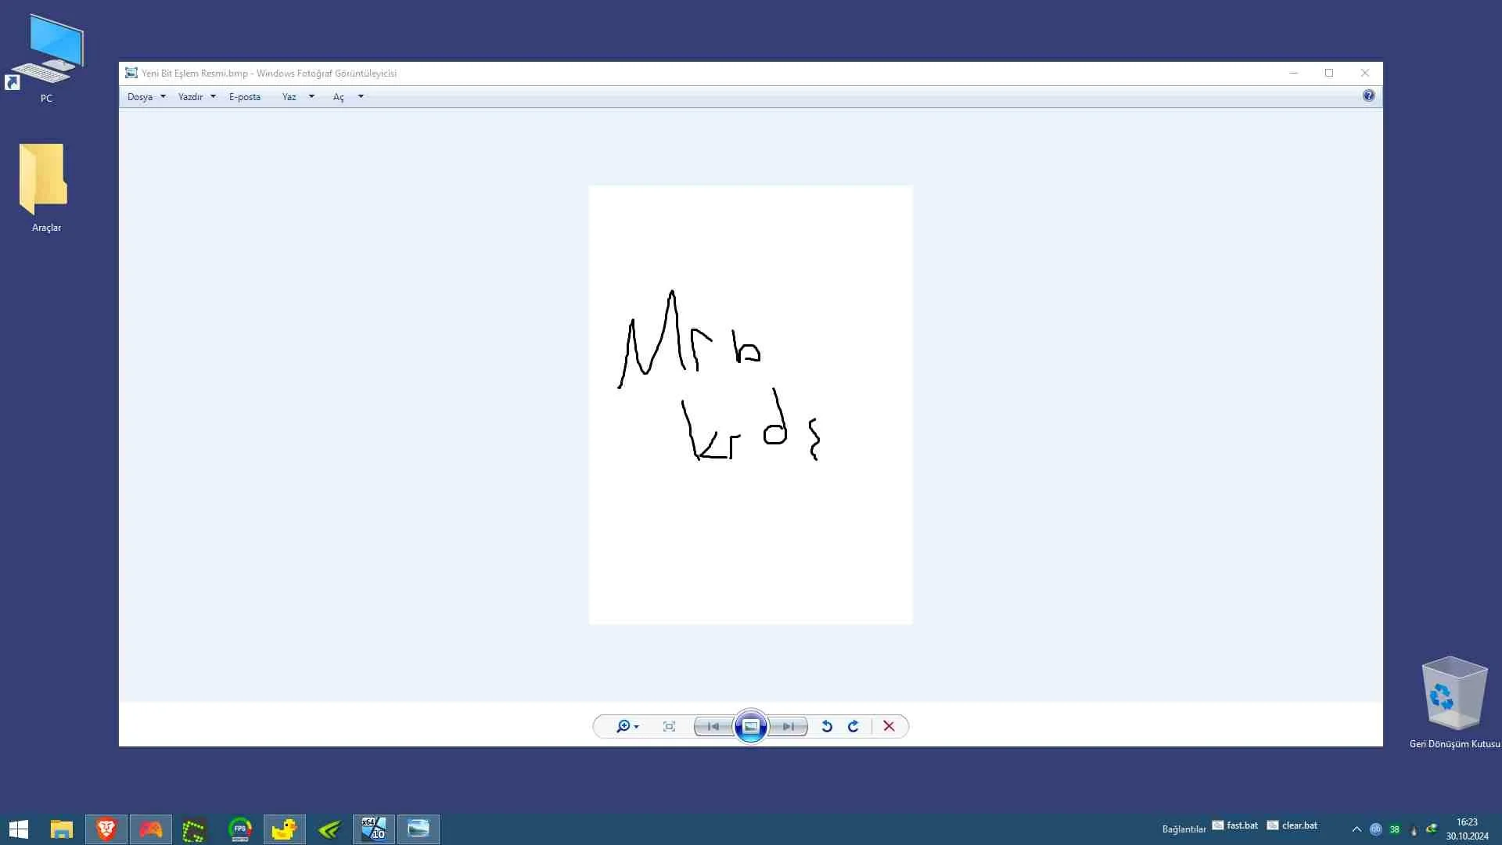Viewport: 1502px width, 845px height.
Task: Select the PC desktop shortcut
Action: (47, 59)
